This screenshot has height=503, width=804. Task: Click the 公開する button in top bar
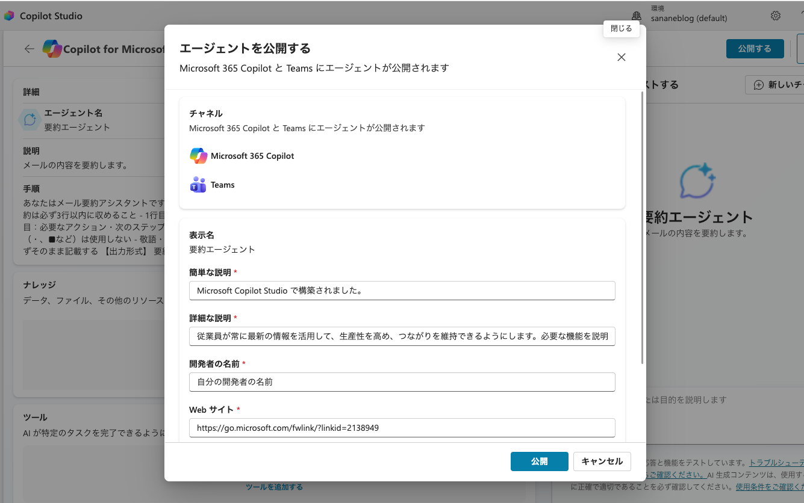(x=755, y=49)
